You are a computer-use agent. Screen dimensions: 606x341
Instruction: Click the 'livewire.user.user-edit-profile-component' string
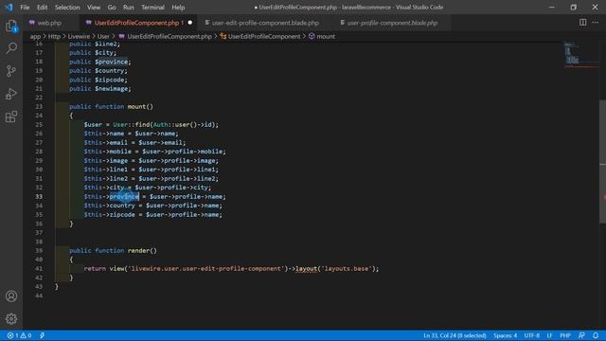(206, 268)
